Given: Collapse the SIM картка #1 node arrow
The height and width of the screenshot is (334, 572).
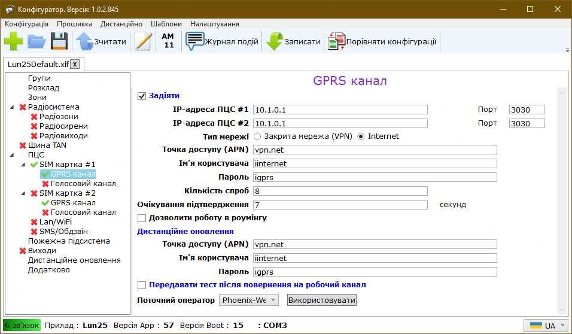Looking at the screenshot, I should tap(23, 165).
